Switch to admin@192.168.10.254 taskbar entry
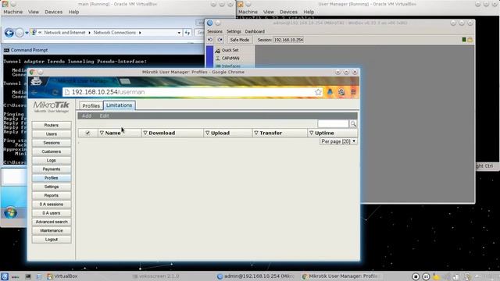Viewport: 500px width, 281px height. 255,276
